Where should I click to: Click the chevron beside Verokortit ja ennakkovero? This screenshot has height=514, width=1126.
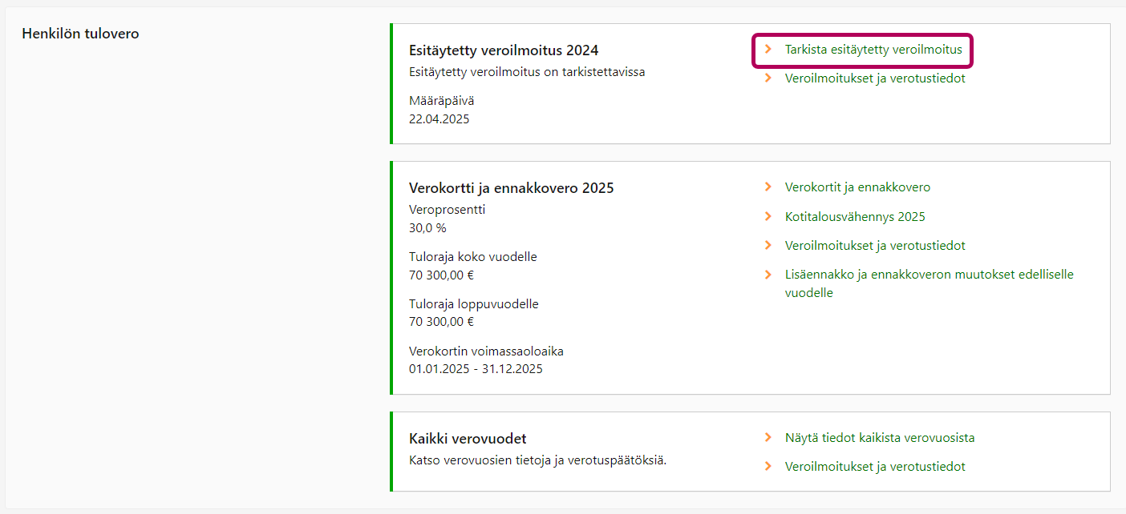click(768, 187)
